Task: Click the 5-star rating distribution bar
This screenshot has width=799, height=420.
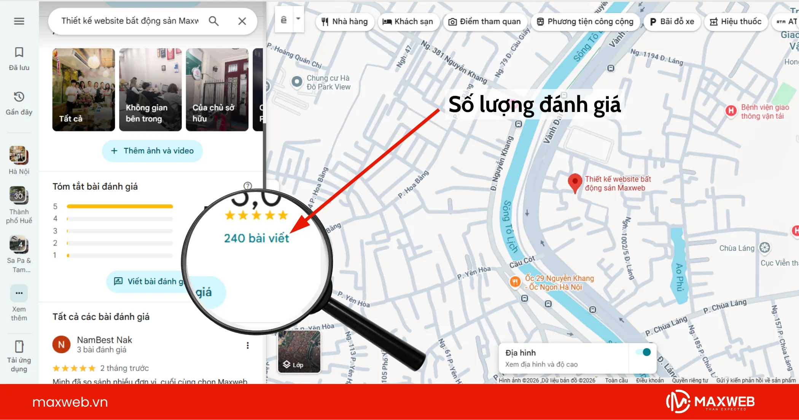Action: click(120, 206)
